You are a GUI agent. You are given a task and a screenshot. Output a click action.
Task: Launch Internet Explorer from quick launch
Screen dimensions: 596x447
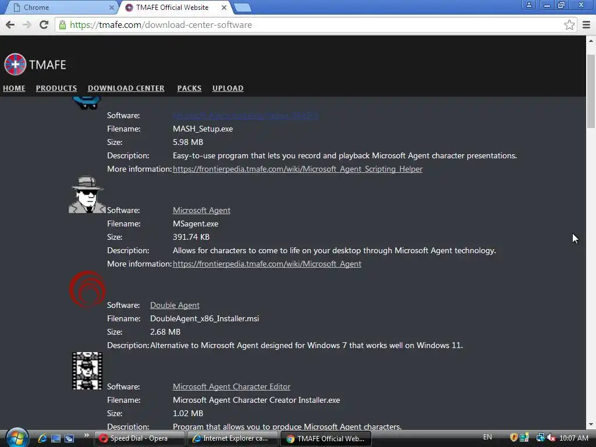(42, 438)
